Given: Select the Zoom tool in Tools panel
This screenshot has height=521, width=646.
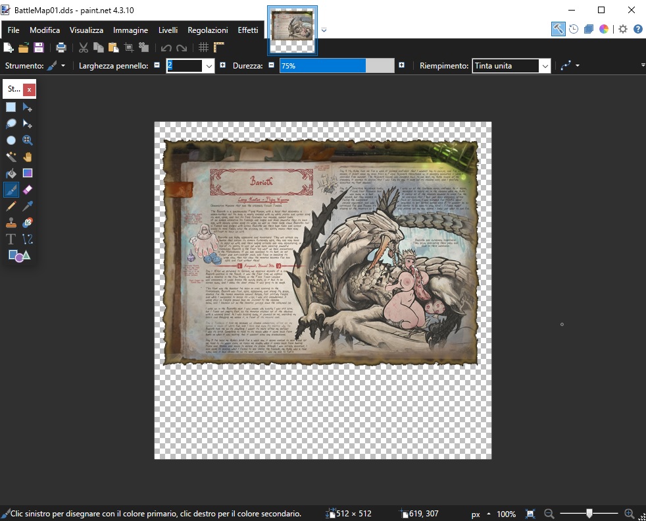Looking at the screenshot, I should point(27,140).
